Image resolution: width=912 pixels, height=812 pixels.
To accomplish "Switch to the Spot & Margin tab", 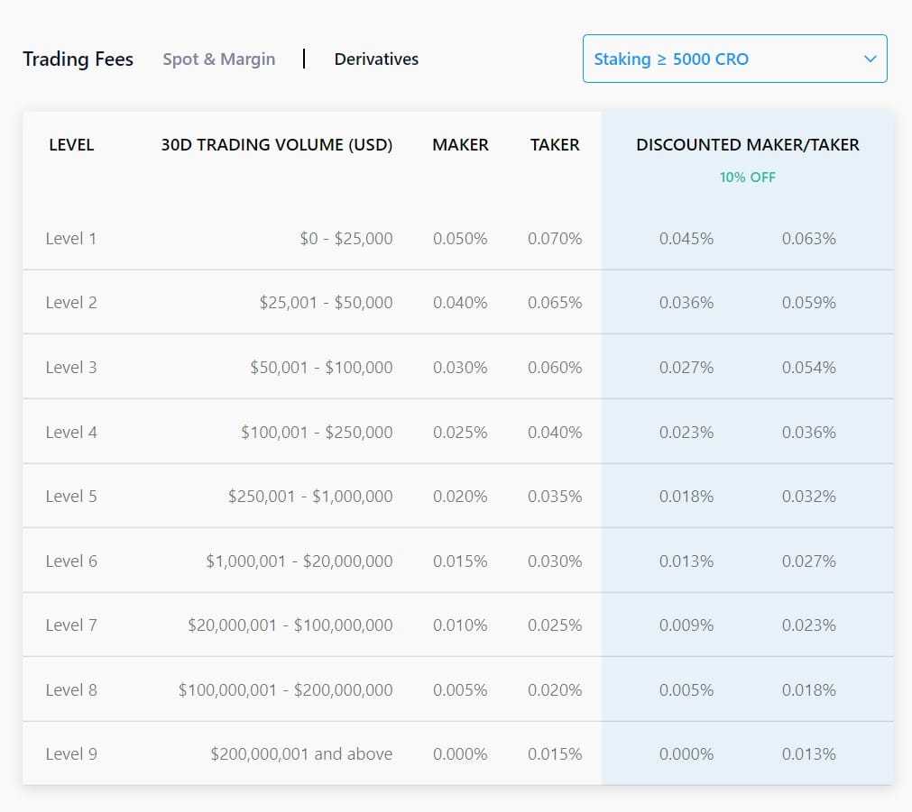I will pos(218,59).
